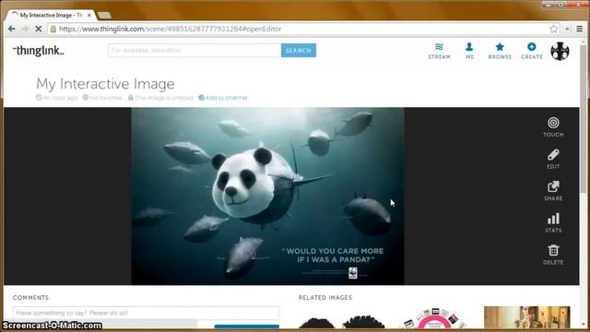
Task: Stop loading the page
Action: click(39, 29)
